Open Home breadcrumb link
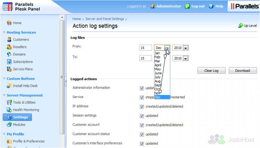The image size is (260, 148). [x=77, y=19]
